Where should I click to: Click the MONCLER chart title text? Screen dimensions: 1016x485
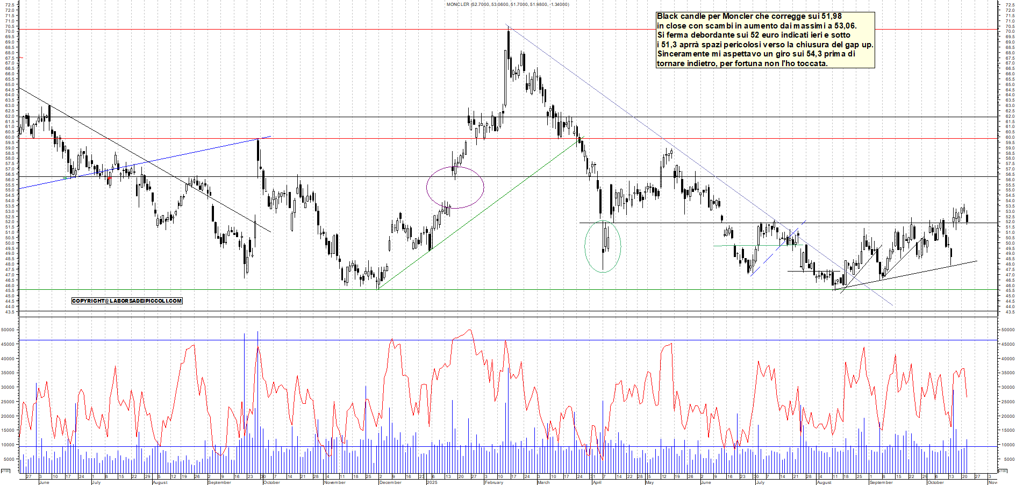tap(507, 4)
